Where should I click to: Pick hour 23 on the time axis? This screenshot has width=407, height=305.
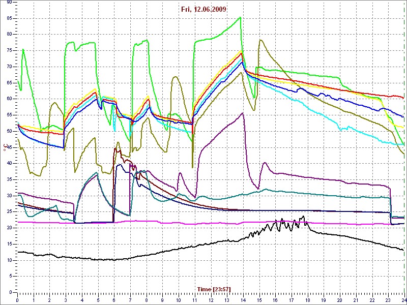point(388,300)
